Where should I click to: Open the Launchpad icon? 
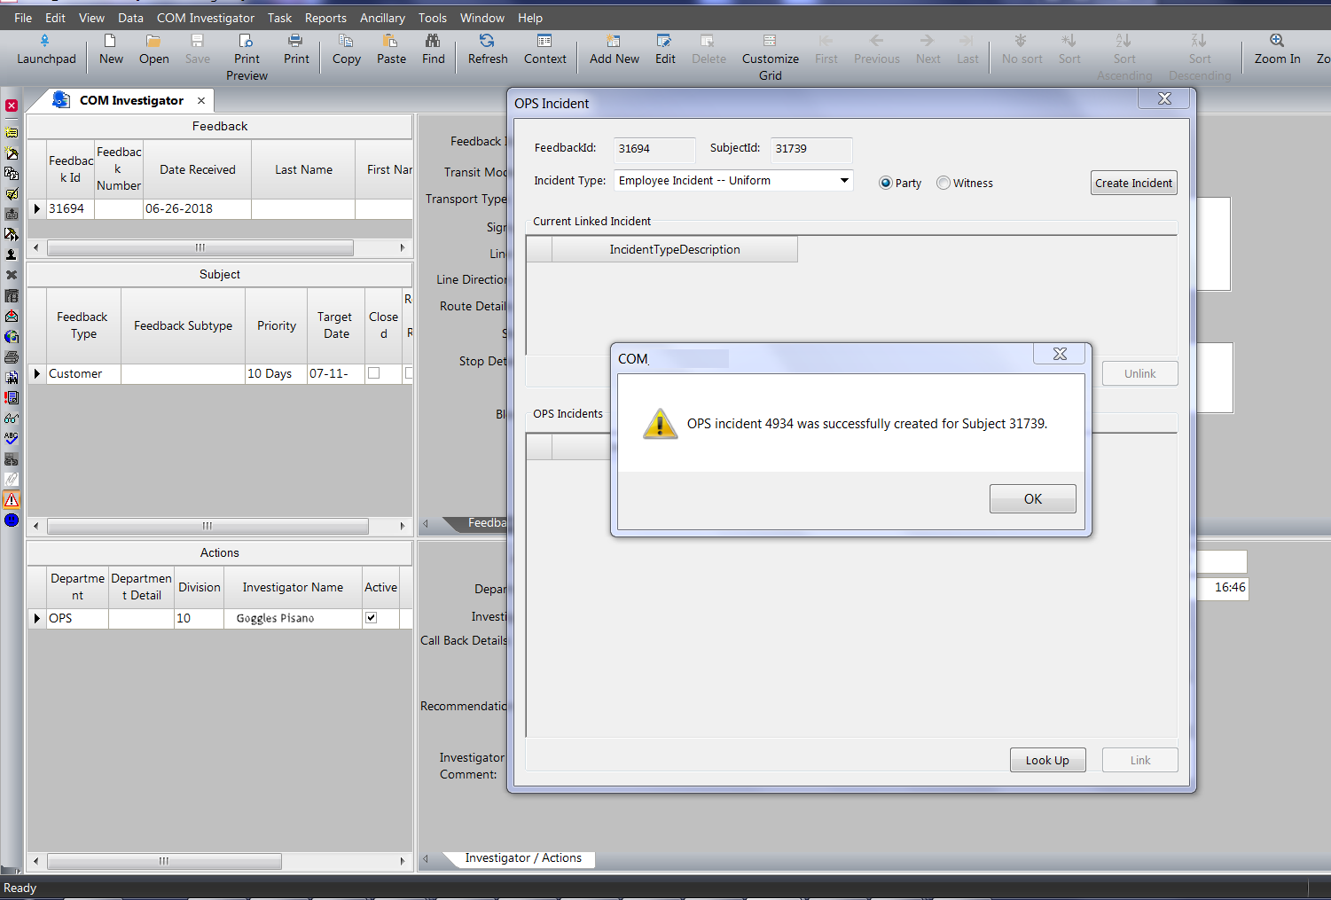click(45, 49)
